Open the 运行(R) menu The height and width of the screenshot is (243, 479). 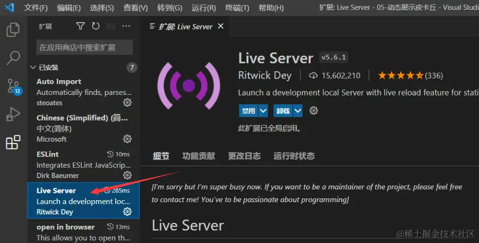(x=204, y=8)
